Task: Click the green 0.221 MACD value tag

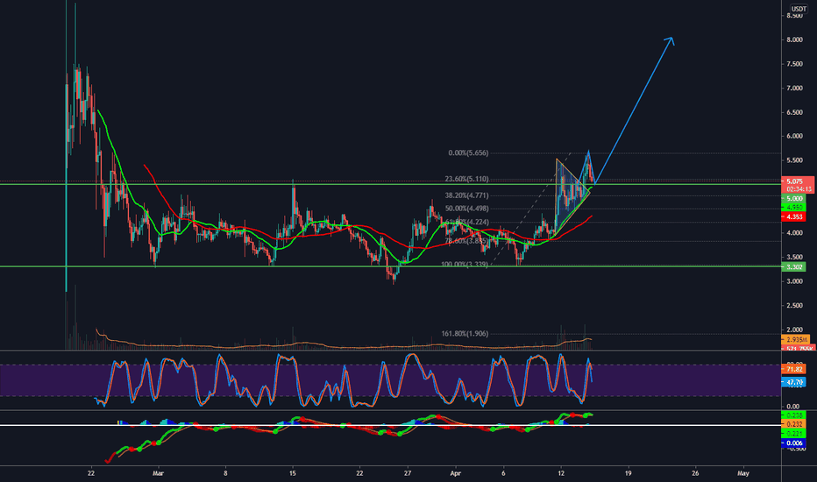Action: 794,434
